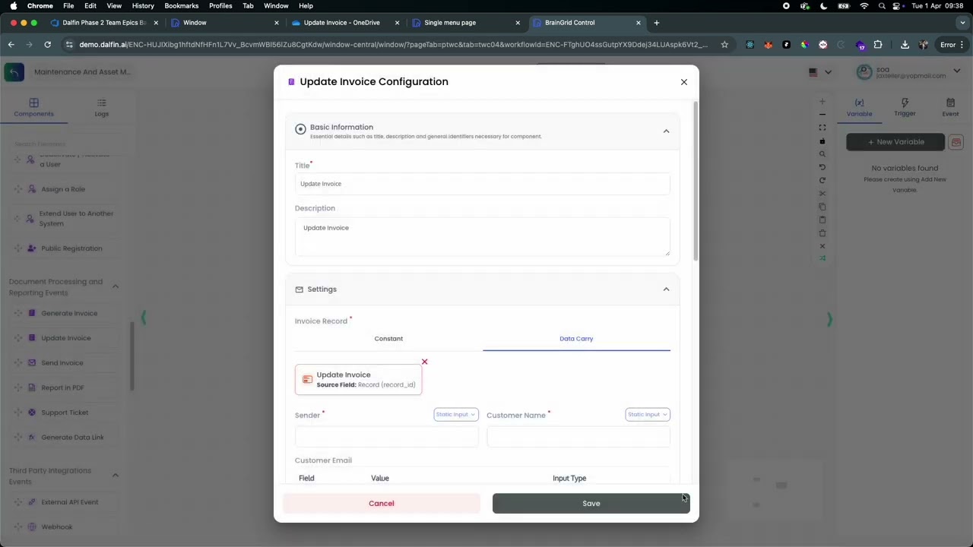This screenshot has width=973, height=547.
Task: Open the Logs panel tab
Action: (101, 107)
